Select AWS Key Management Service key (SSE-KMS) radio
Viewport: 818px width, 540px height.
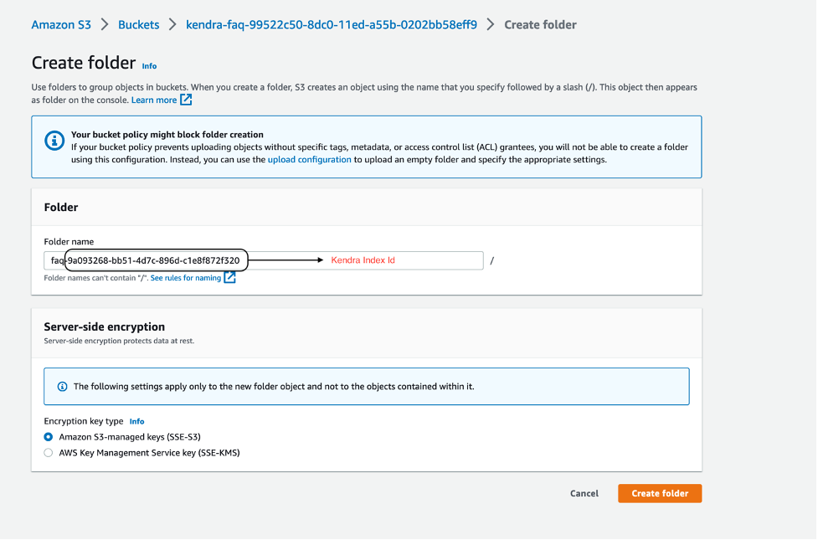(49, 453)
